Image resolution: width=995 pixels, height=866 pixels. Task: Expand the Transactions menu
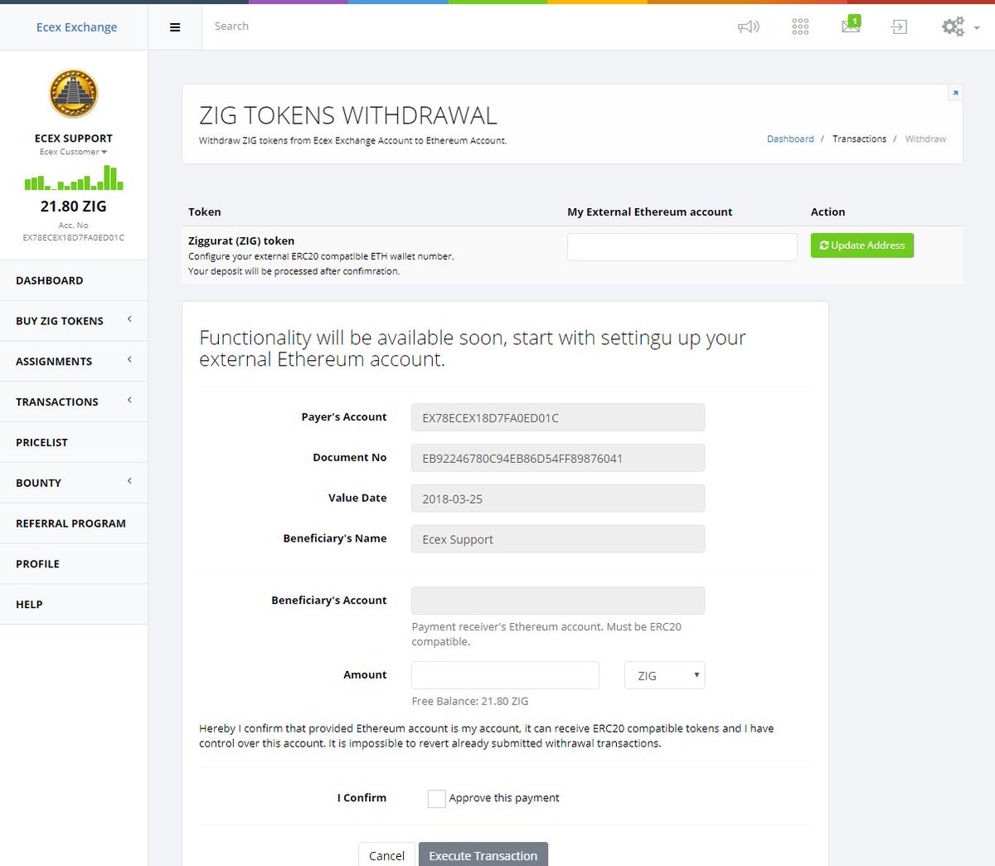click(74, 402)
